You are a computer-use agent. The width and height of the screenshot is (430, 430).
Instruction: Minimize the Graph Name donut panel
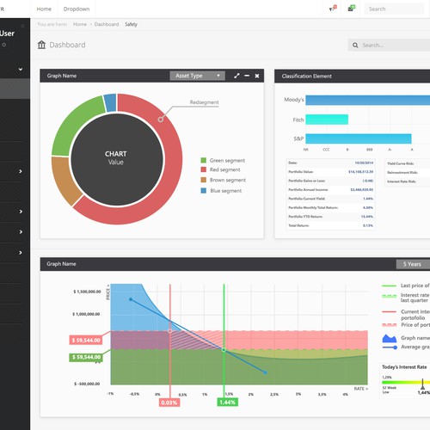tap(247, 76)
